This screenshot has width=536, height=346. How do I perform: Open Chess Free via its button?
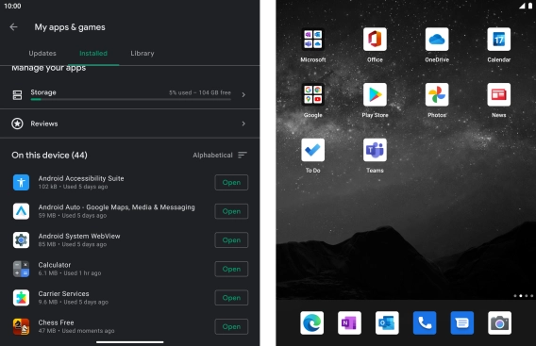click(231, 327)
